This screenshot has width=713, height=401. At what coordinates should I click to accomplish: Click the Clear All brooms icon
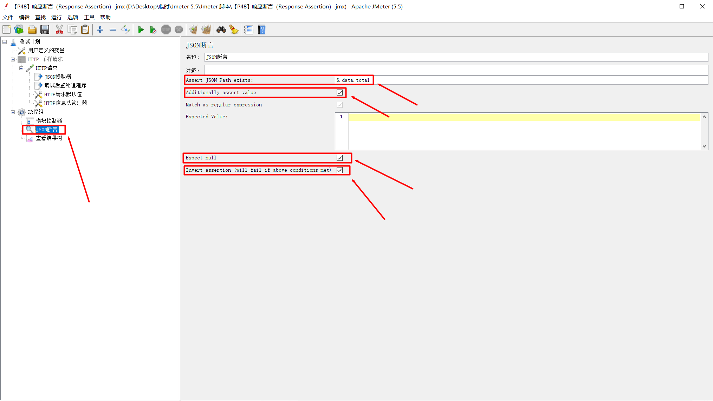(206, 30)
